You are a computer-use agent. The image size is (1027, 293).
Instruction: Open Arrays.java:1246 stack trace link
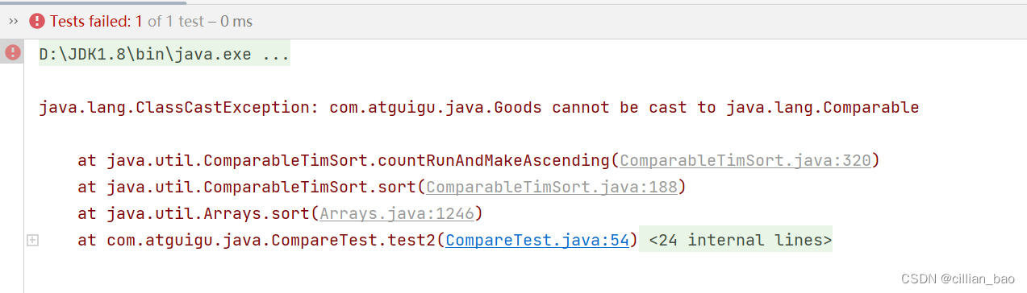tap(396, 213)
